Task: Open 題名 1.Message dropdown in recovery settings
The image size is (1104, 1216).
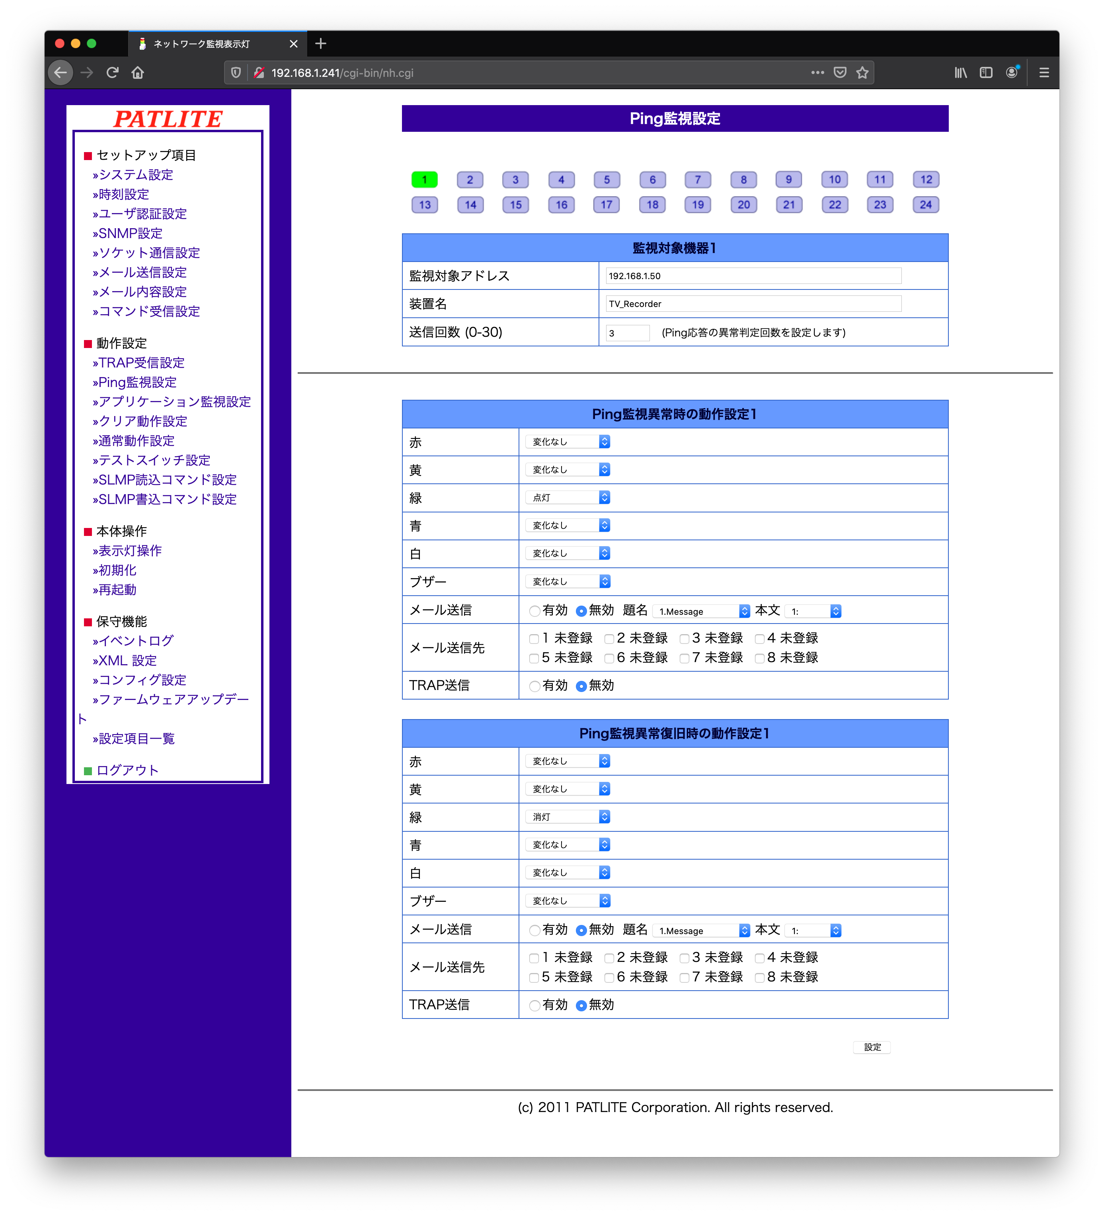Action: (701, 931)
